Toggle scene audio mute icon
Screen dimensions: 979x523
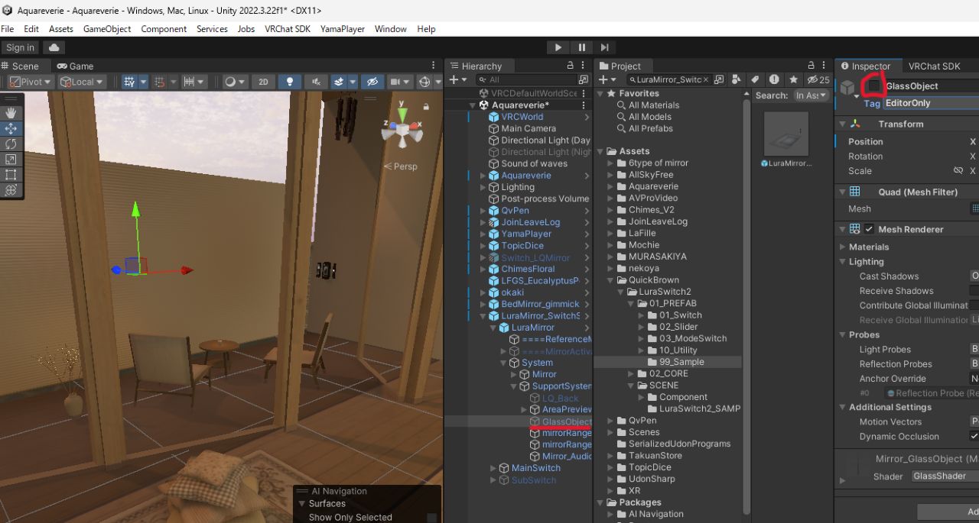tap(316, 82)
